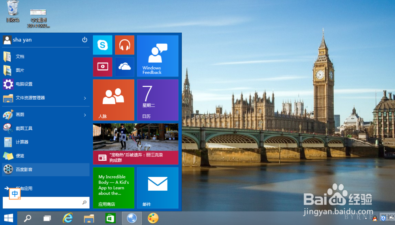The width and height of the screenshot is (395, 225).
Task: Launch 计算器 calculator
Action: 46,142
